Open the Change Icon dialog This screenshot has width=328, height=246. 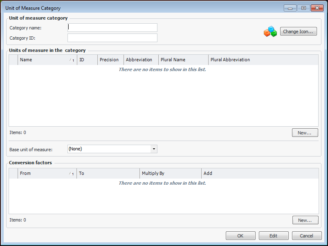pos(298,31)
